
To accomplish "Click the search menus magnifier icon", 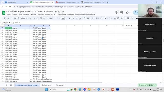I will coord(5,18).
